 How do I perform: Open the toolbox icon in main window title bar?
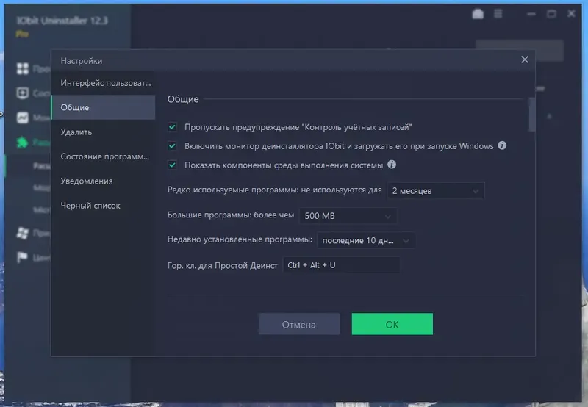click(x=478, y=14)
